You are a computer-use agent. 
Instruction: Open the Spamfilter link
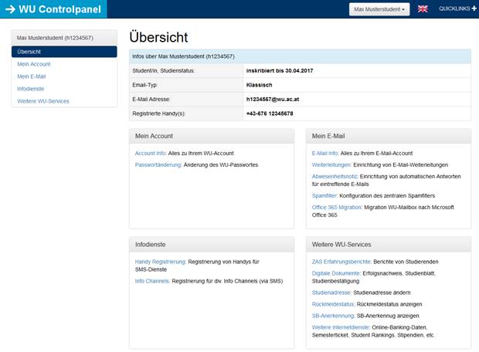pyautogui.click(x=324, y=196)
